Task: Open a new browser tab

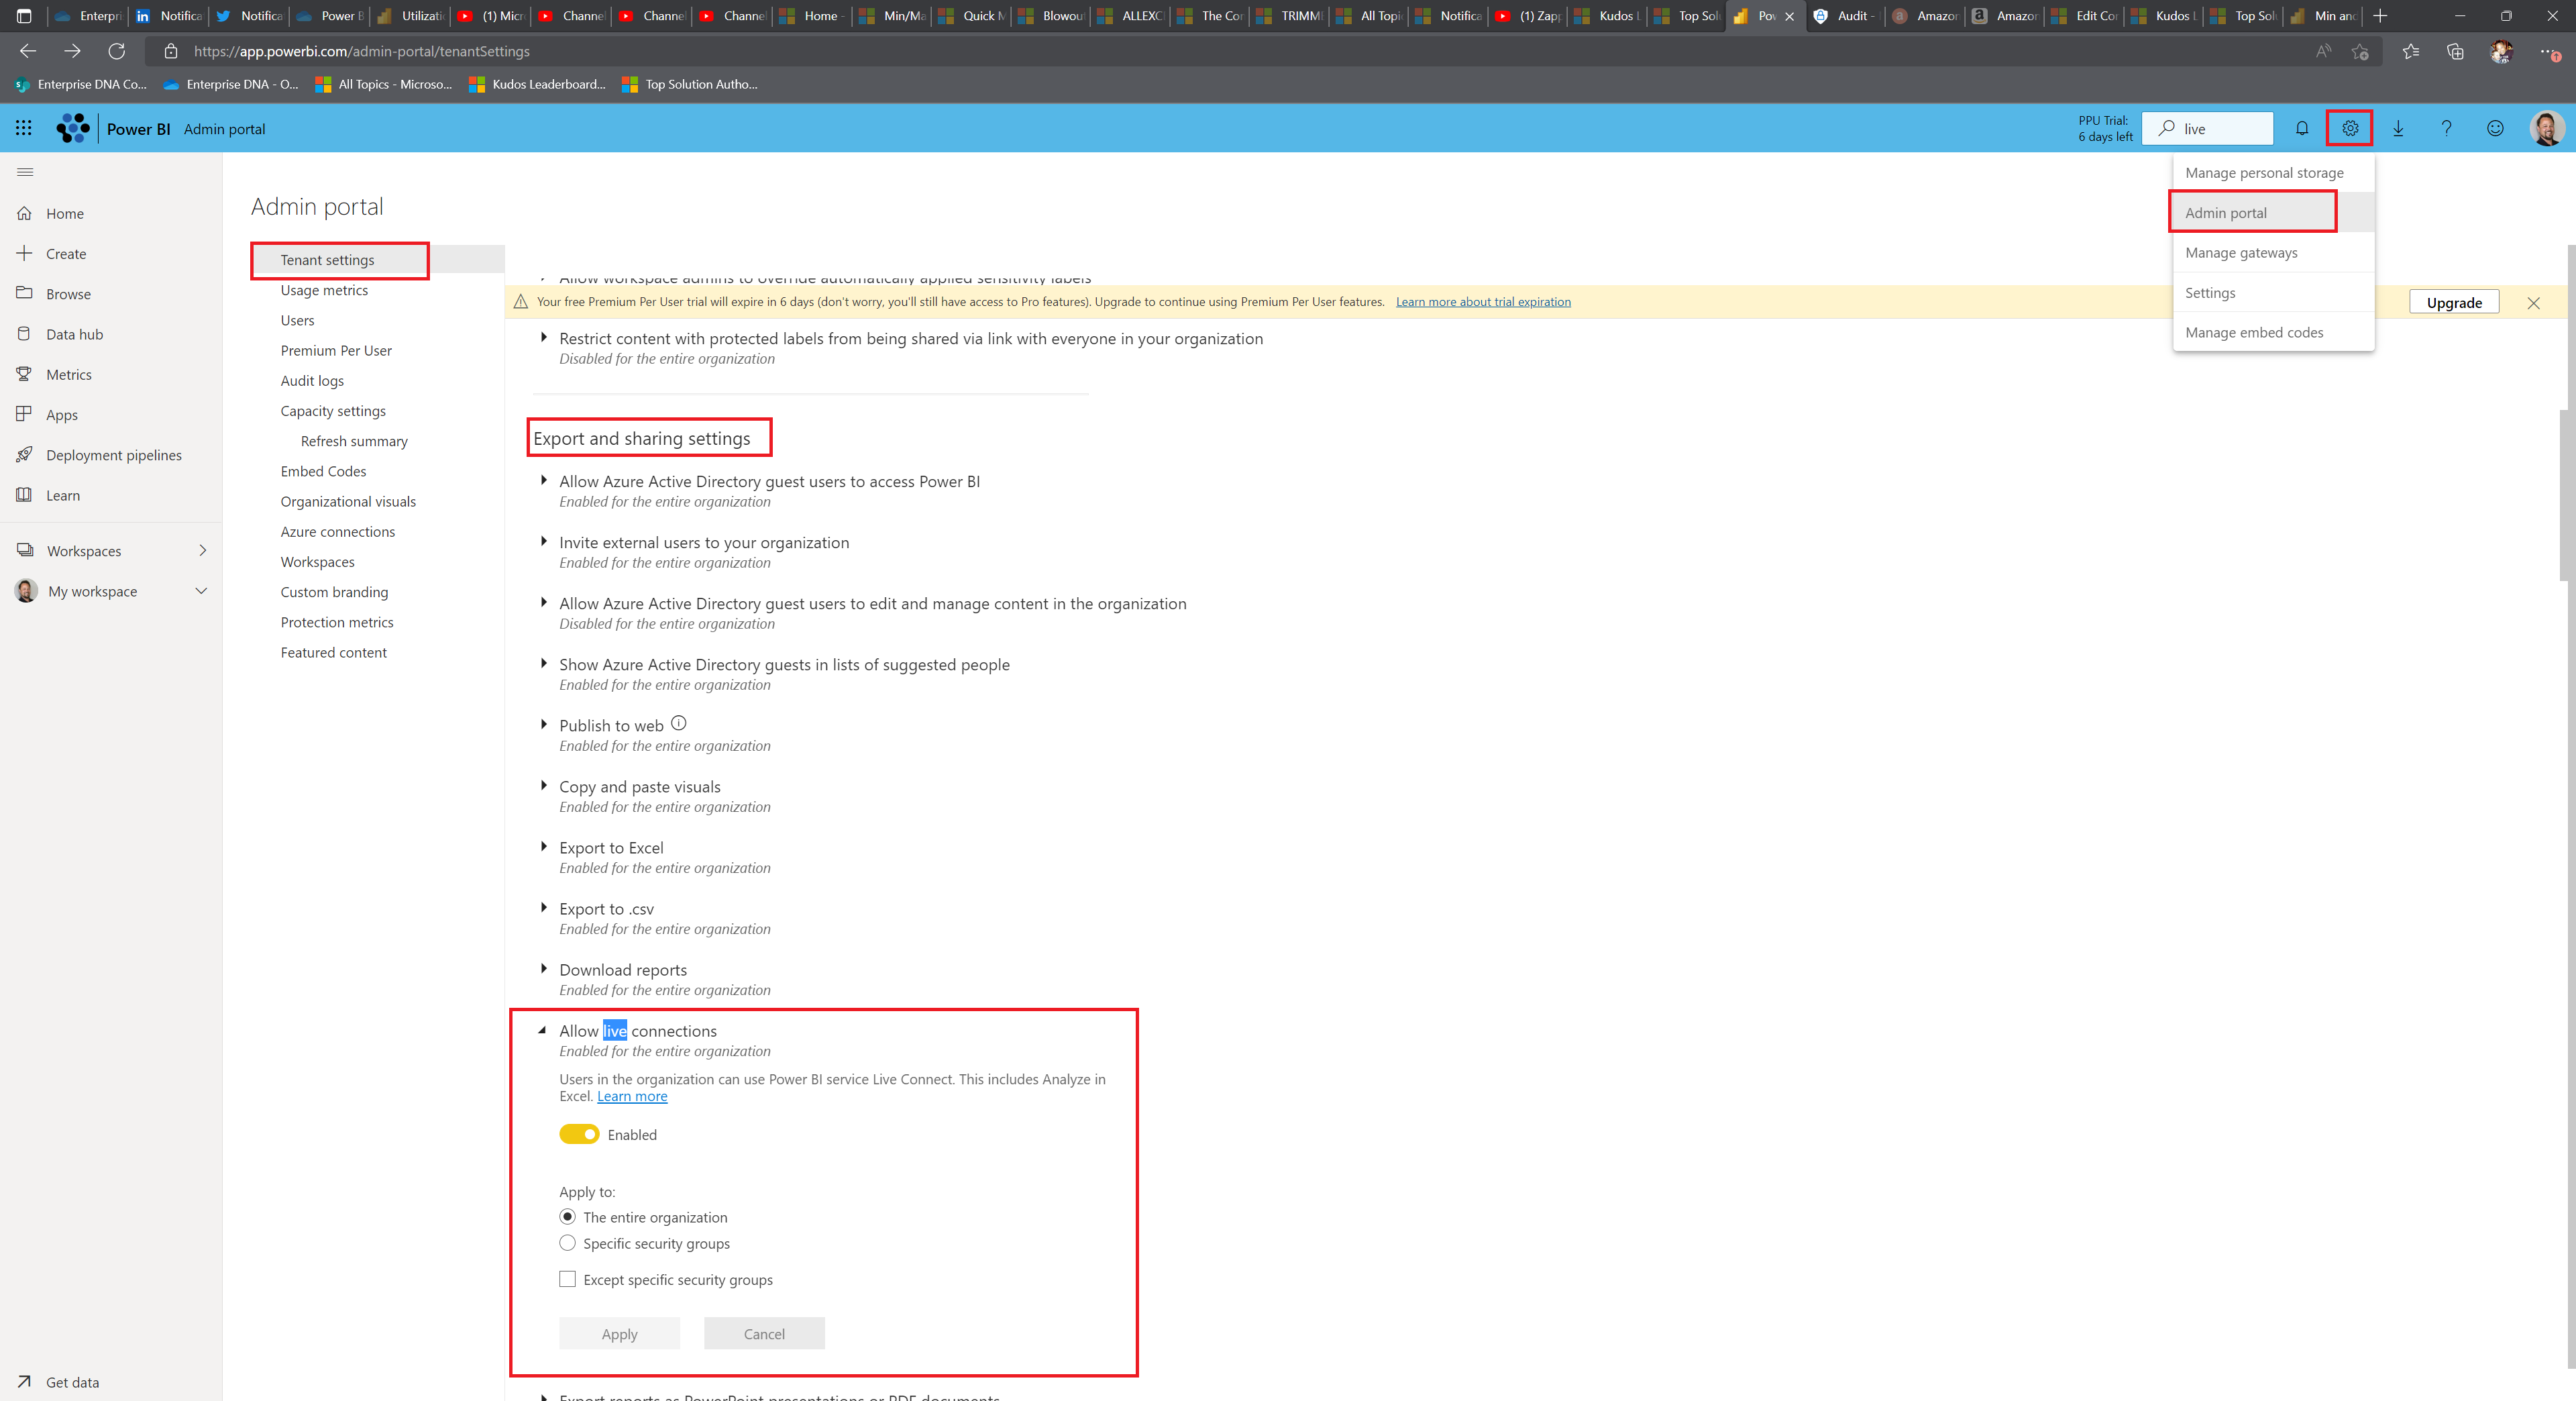Action: [x=2380, y=16]
